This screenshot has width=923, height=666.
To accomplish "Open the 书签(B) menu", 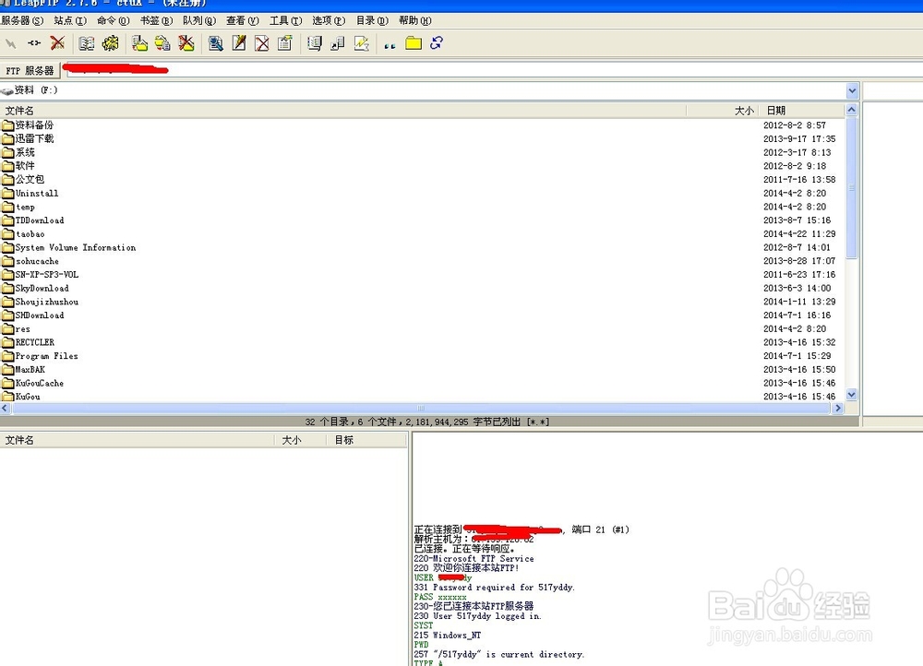I will (x=156, y=20).
